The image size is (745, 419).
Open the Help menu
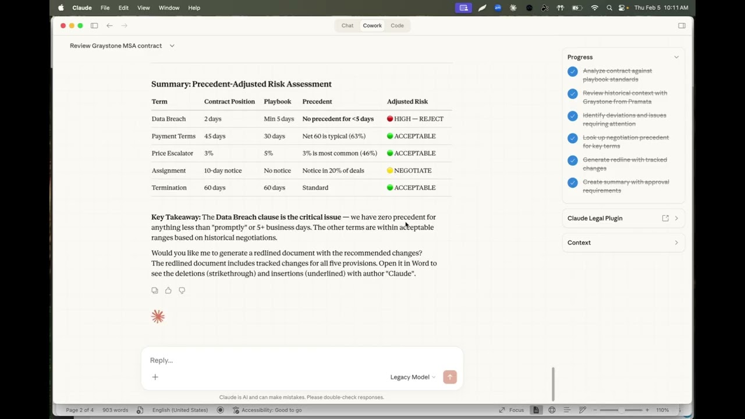tap(194, 8)
